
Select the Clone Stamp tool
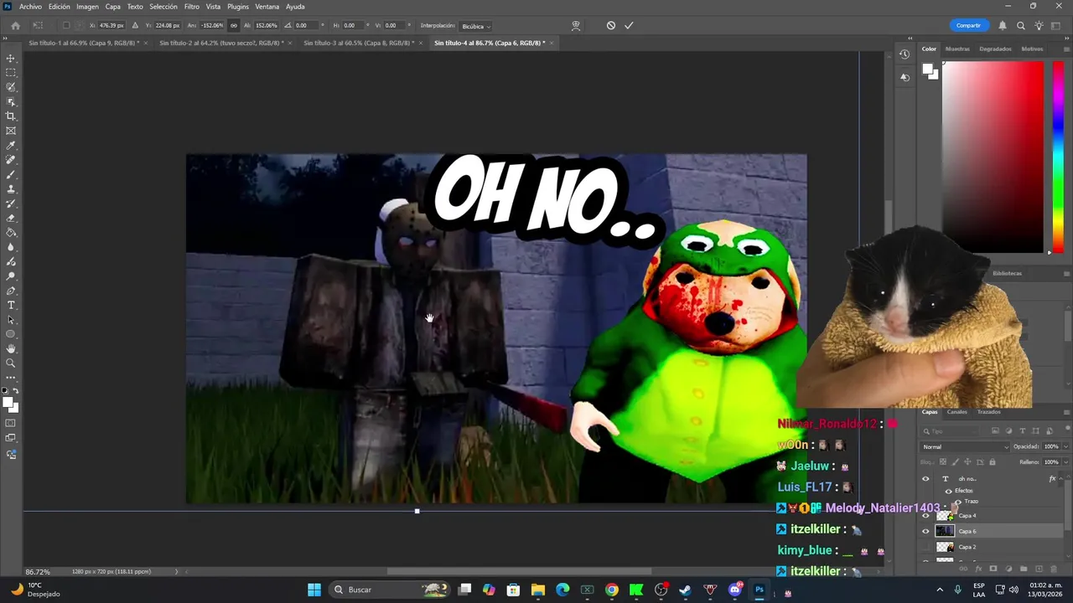pyautogui.click(x=11, y=189)
